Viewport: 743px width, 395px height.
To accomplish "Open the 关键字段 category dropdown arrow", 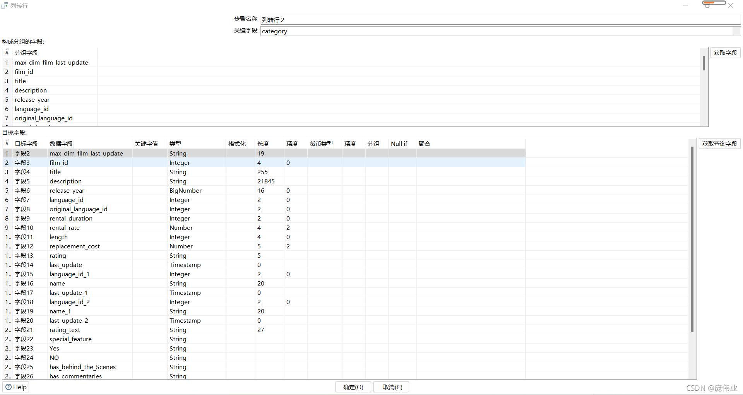I will click(x=737, y=31).
